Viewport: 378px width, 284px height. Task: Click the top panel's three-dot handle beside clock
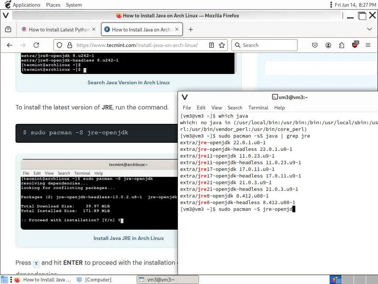[x=331, y=5]
